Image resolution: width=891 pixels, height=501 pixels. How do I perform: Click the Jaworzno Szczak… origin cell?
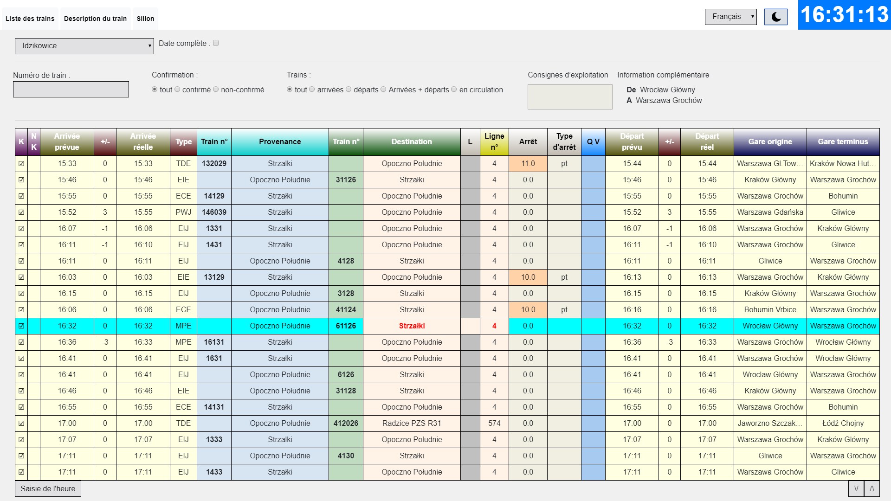pos(770,424)
